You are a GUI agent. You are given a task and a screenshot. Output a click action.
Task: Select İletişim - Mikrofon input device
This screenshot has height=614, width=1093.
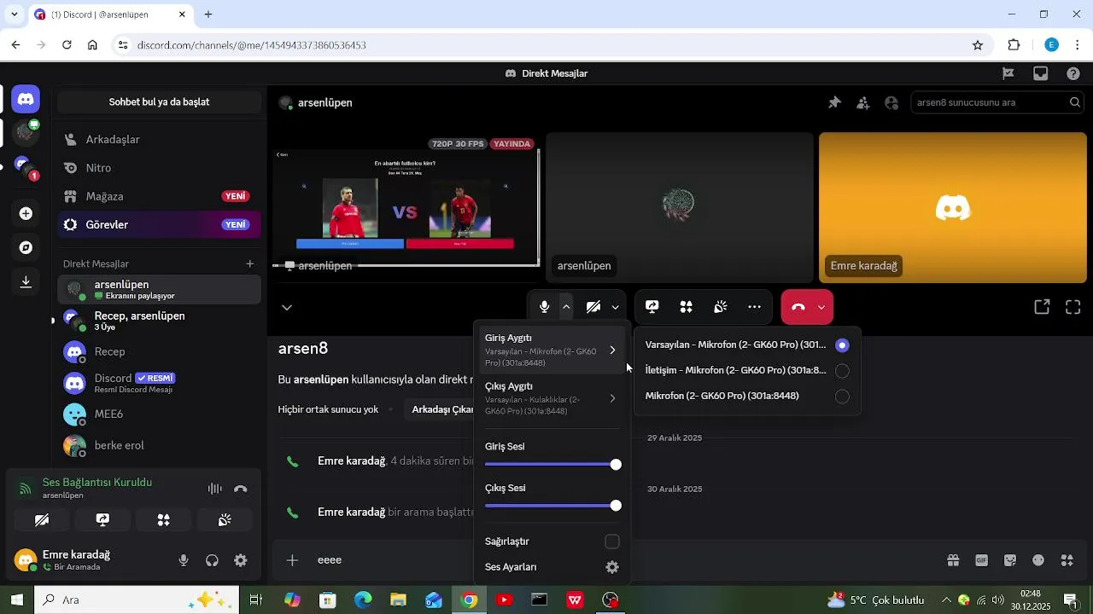[x=747, y=371]
